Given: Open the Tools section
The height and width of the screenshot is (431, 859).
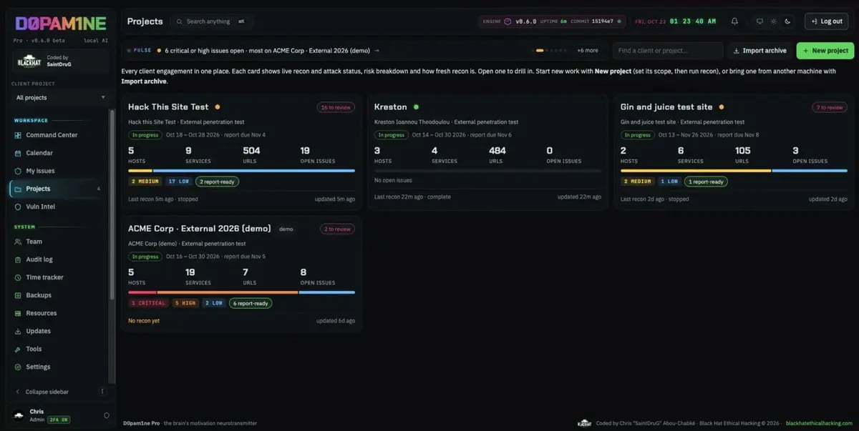Looking at the screenshot, I should tap(59, 349).
